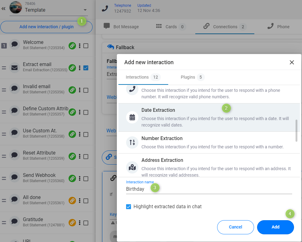Switch to the Connections tab
The image size is (302, 242).
pyautogui.click(x=225, y=26)
